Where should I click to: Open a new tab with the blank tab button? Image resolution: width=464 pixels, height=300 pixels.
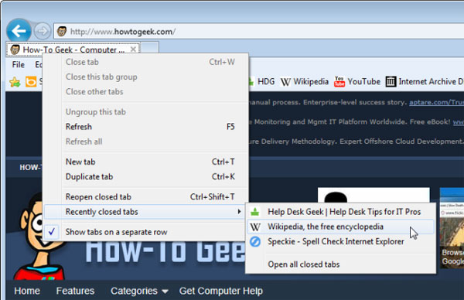tap(149, 48)
